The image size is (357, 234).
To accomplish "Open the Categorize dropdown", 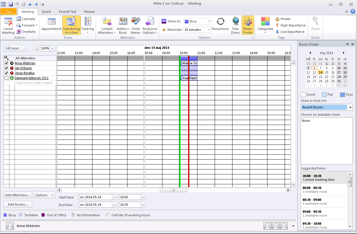I will coord(265,26).
